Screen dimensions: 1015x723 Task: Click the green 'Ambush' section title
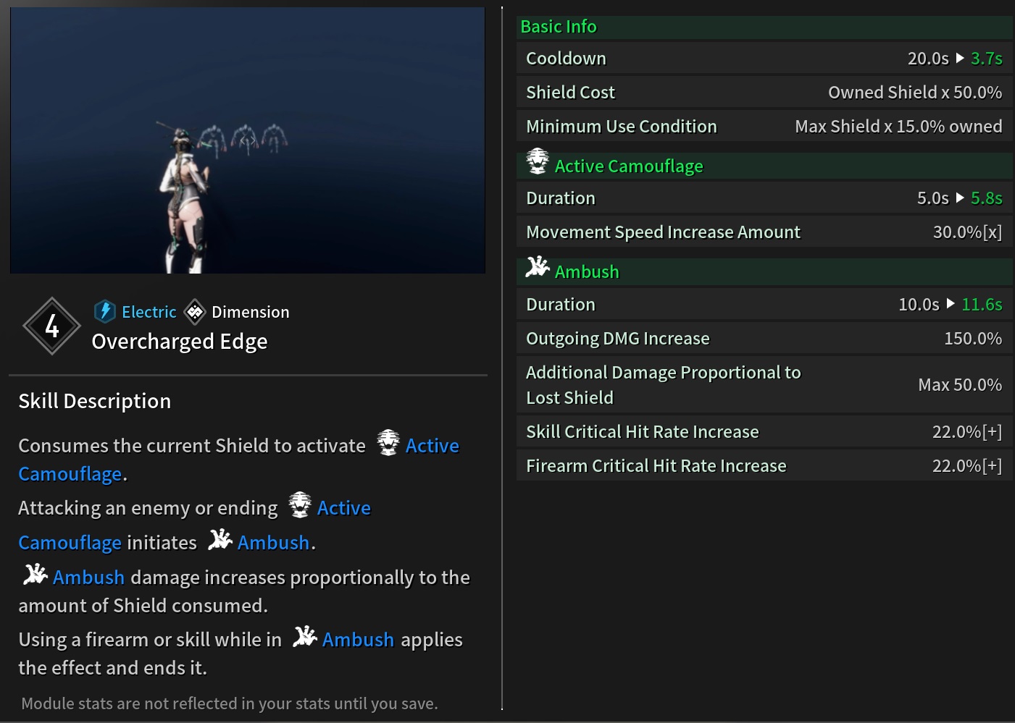tap(587, 272)
